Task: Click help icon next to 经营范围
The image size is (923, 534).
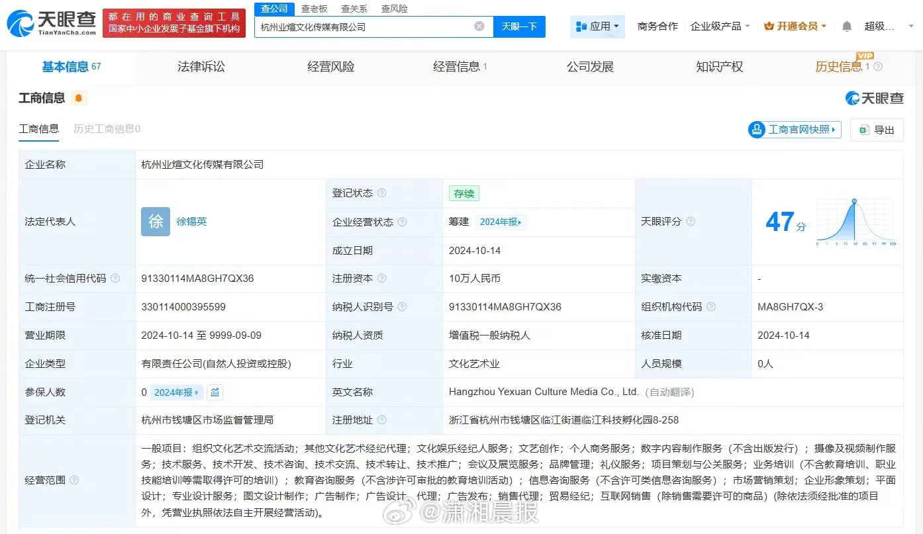Action: 74,480
